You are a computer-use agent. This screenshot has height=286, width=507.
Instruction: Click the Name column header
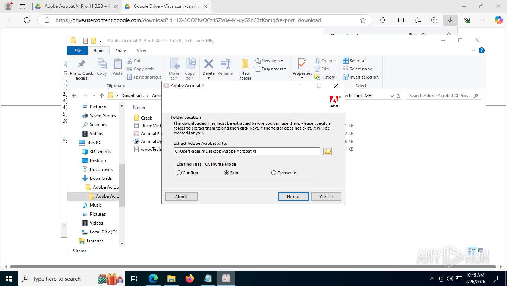point(139,107)
